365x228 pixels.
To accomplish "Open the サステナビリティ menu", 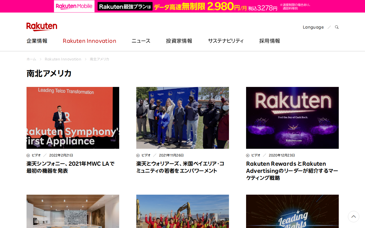I will [x=226, y=41].
